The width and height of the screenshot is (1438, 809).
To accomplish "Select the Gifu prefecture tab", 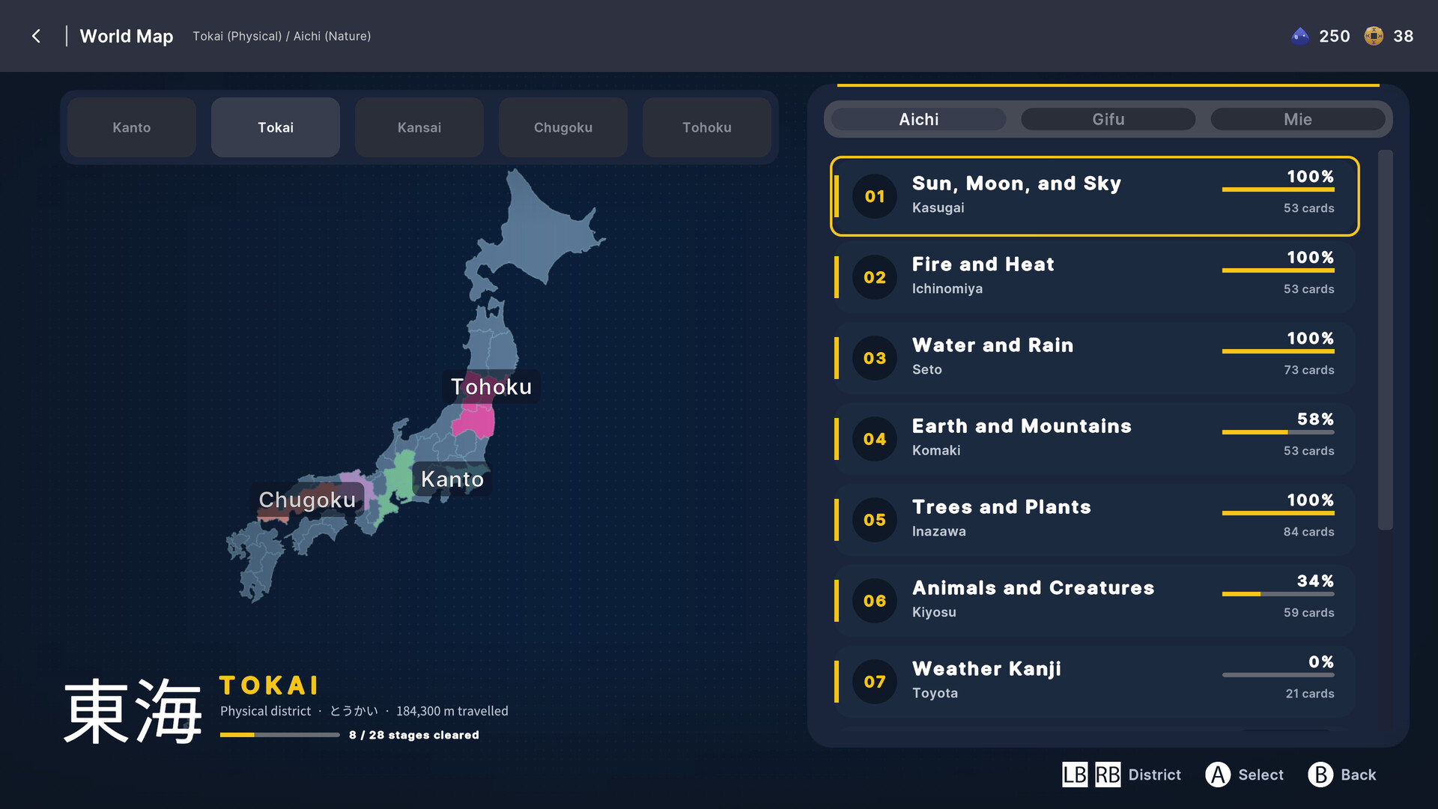I will (x=1108, y=119).
